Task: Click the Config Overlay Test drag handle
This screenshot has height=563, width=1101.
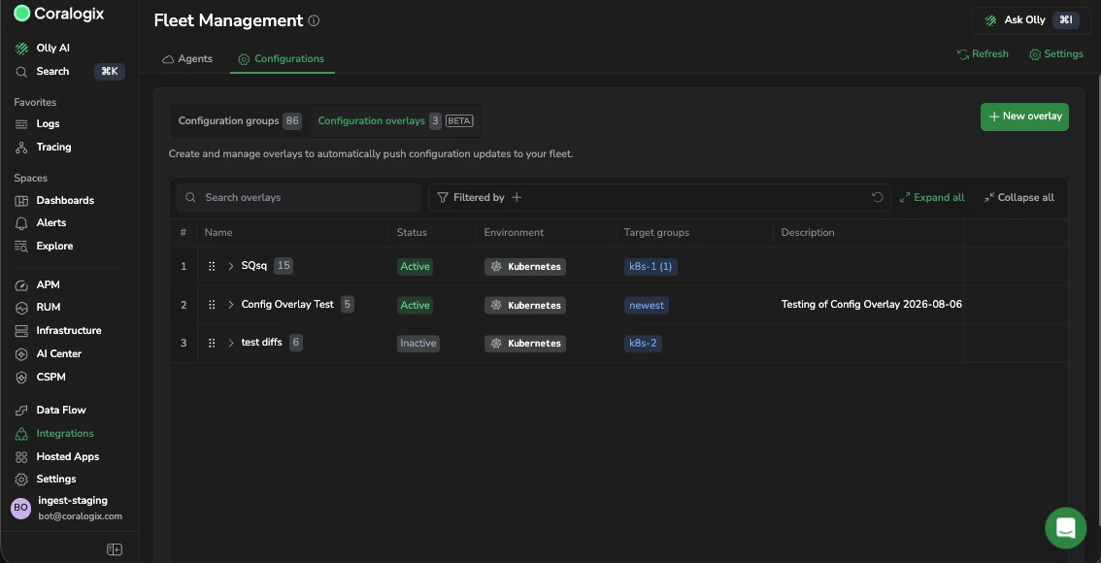Action: pyautogui.click(x=212, y=305)
